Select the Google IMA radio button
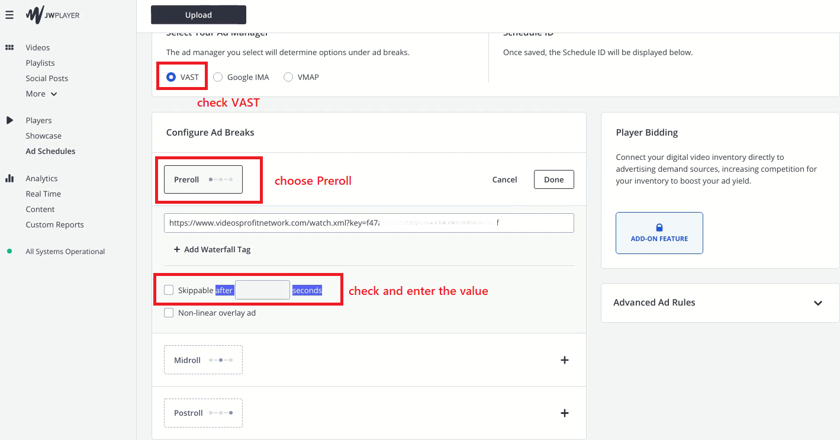Viewport: 840px width, 440px height. [217, 76]
